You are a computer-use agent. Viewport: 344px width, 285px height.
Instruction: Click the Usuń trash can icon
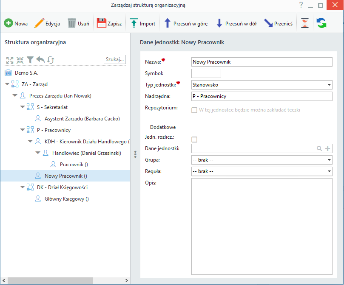pos(71,23)
